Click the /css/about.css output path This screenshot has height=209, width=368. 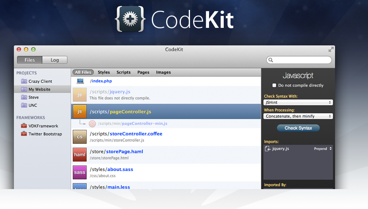103,176
